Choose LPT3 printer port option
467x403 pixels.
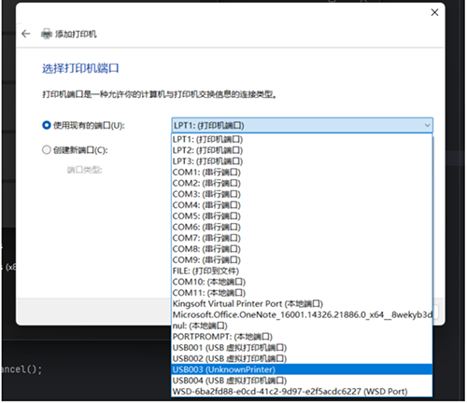[x=302, y=161]
